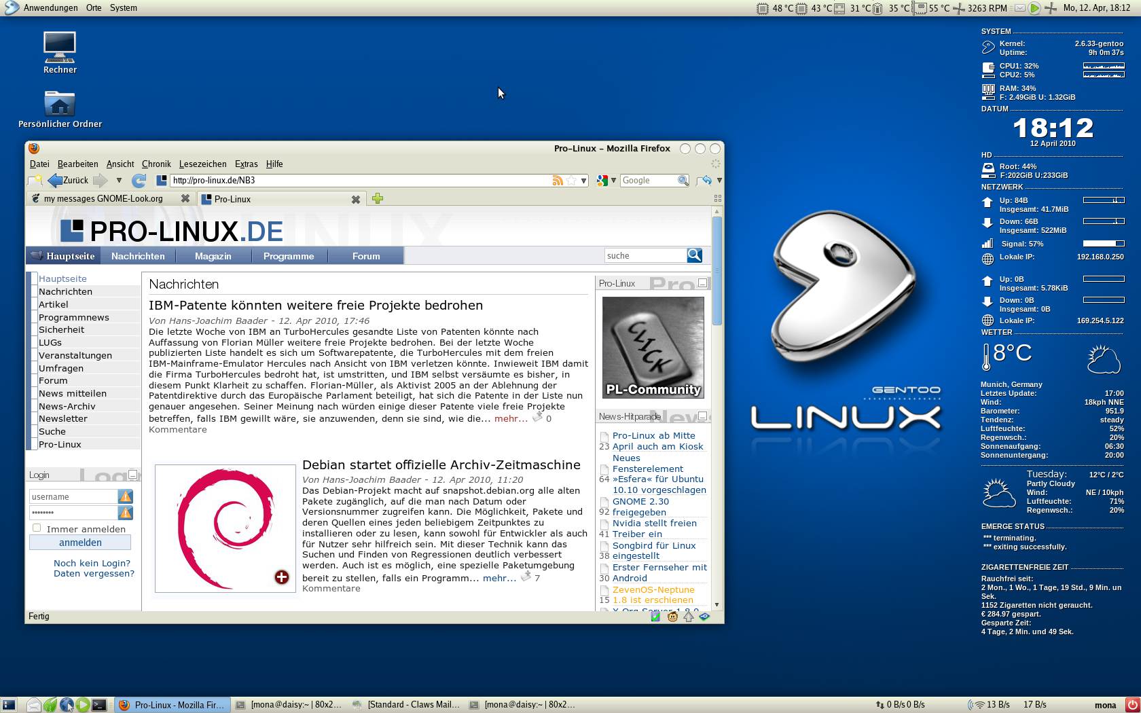The height and width of the screenshot is (713, 1141).
Task: Click the mail envelope icon in top panel
Action: pyautogui.click(x=1020, y=8)
